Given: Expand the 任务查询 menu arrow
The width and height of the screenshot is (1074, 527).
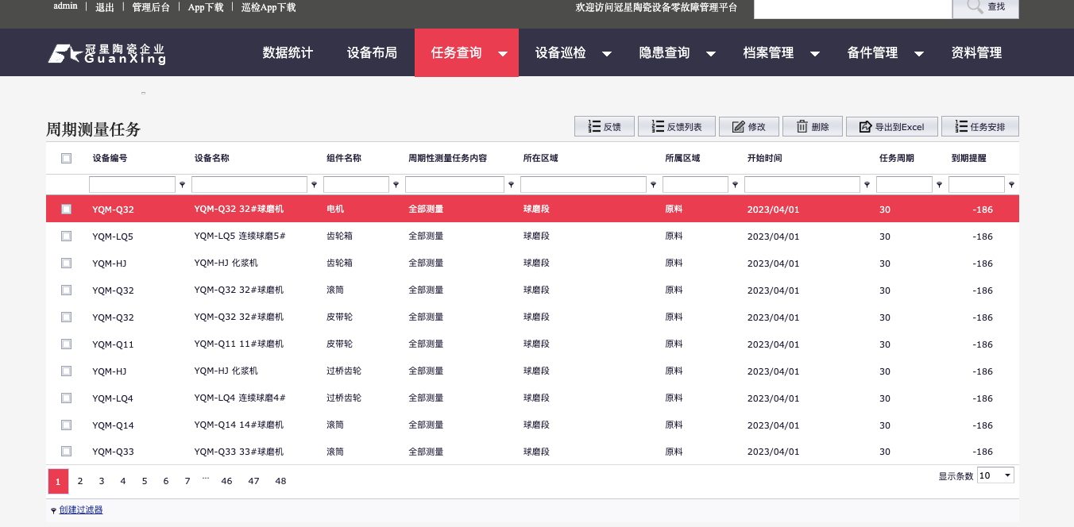Looking at the screenshot, I should [x=503, y=54].
